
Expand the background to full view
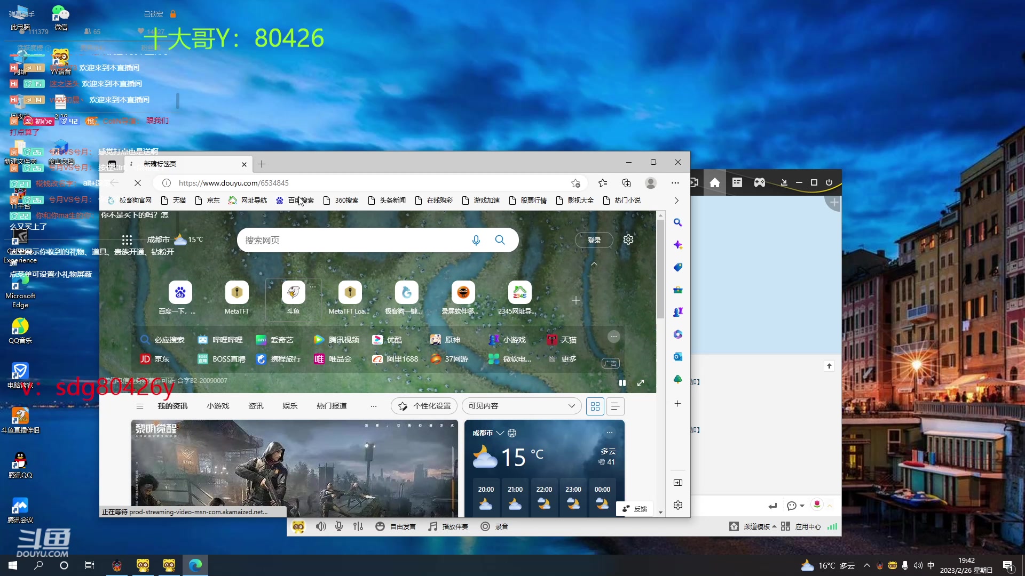641,383
